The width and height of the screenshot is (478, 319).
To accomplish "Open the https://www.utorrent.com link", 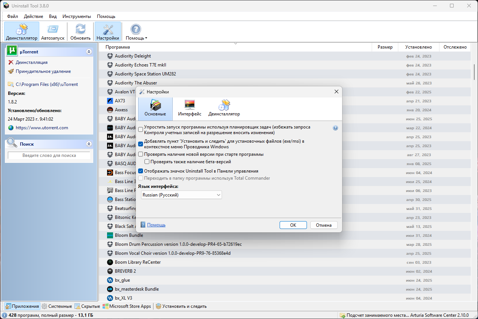I will (x=42, y=128).
